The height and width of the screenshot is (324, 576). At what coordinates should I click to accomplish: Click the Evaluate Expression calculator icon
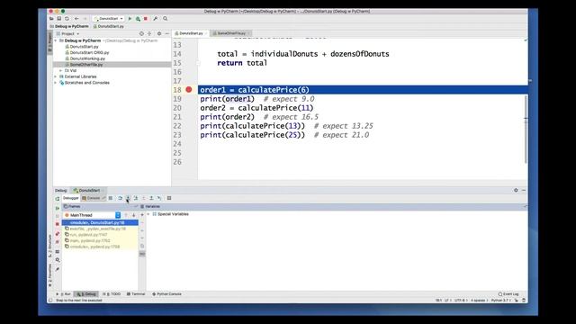pyautogui.click(x=169, y=198)
